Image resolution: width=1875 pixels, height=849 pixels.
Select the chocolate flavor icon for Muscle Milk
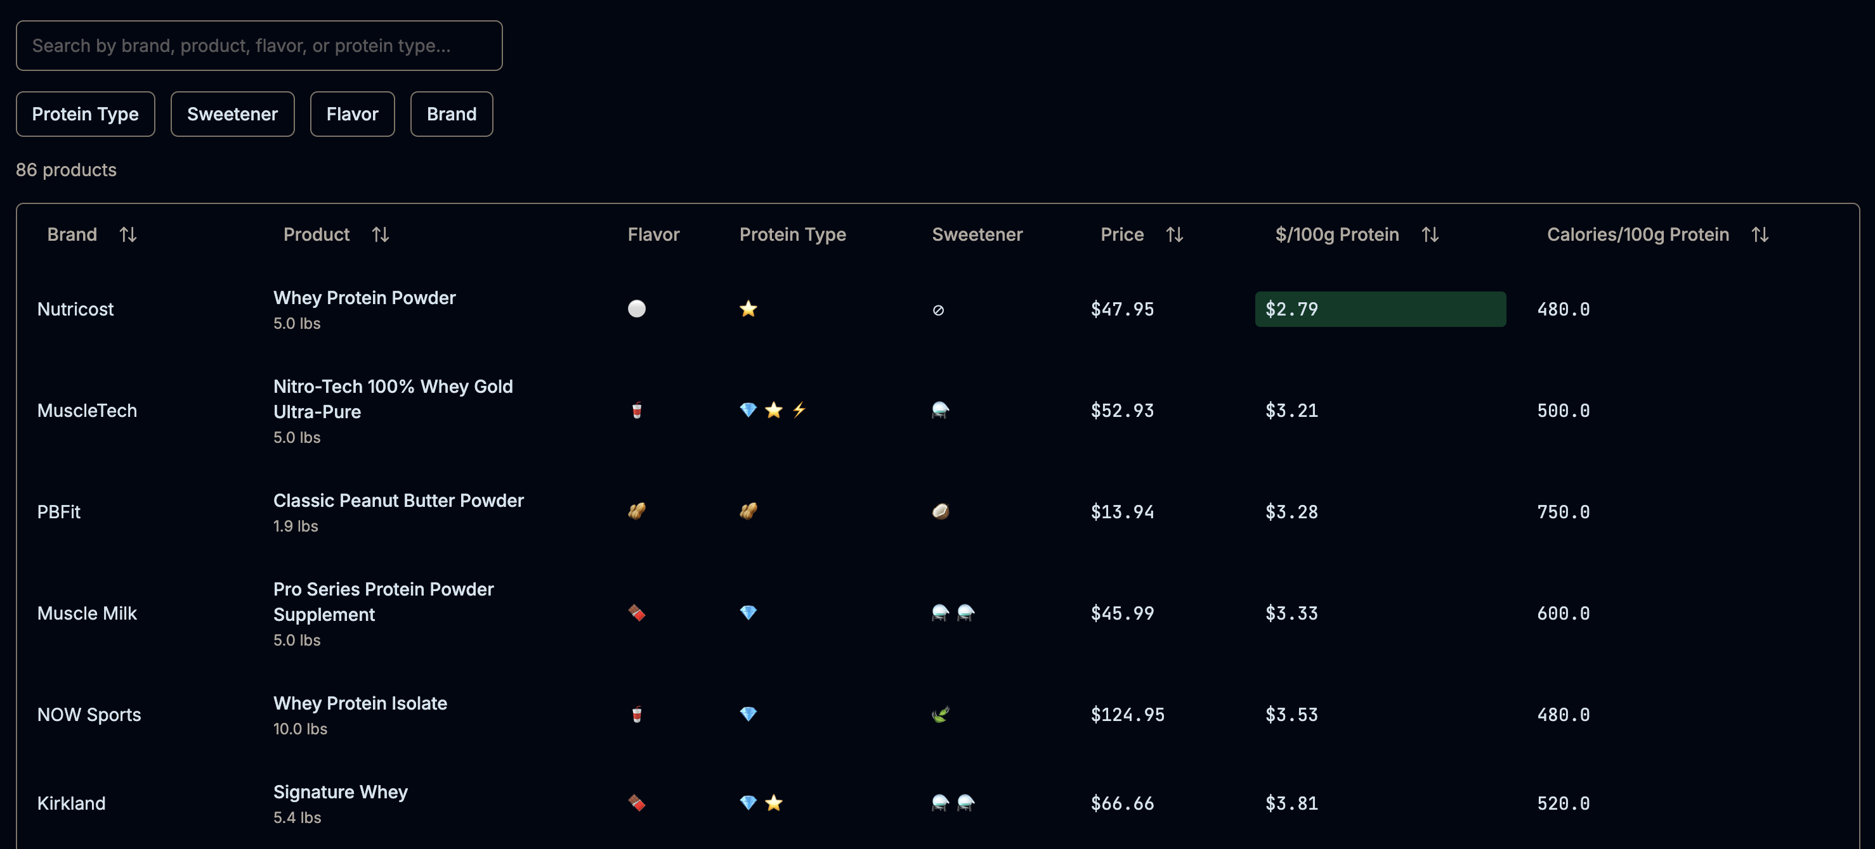coord(636,613)
